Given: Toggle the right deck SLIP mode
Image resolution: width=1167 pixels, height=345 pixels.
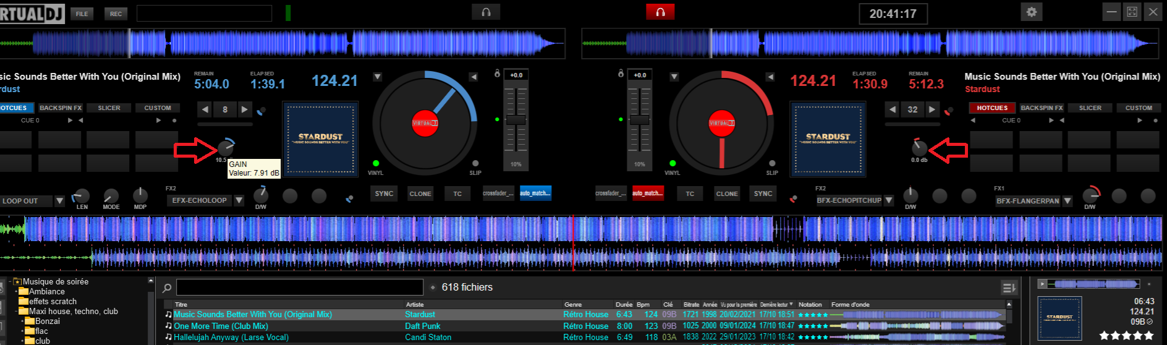Looking at the screenshot, I should (x=772, y=164).
